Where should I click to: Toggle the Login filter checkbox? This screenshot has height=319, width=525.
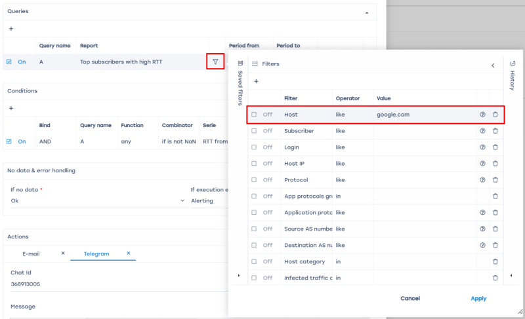[x=254, y=147]
